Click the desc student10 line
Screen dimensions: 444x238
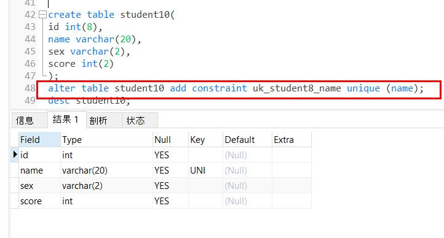tap(89, 101)
